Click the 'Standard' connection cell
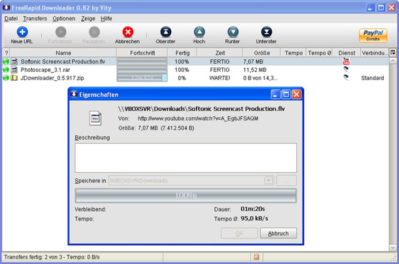The height and width of the screenshot is (264, 399). tap(372, 78)
